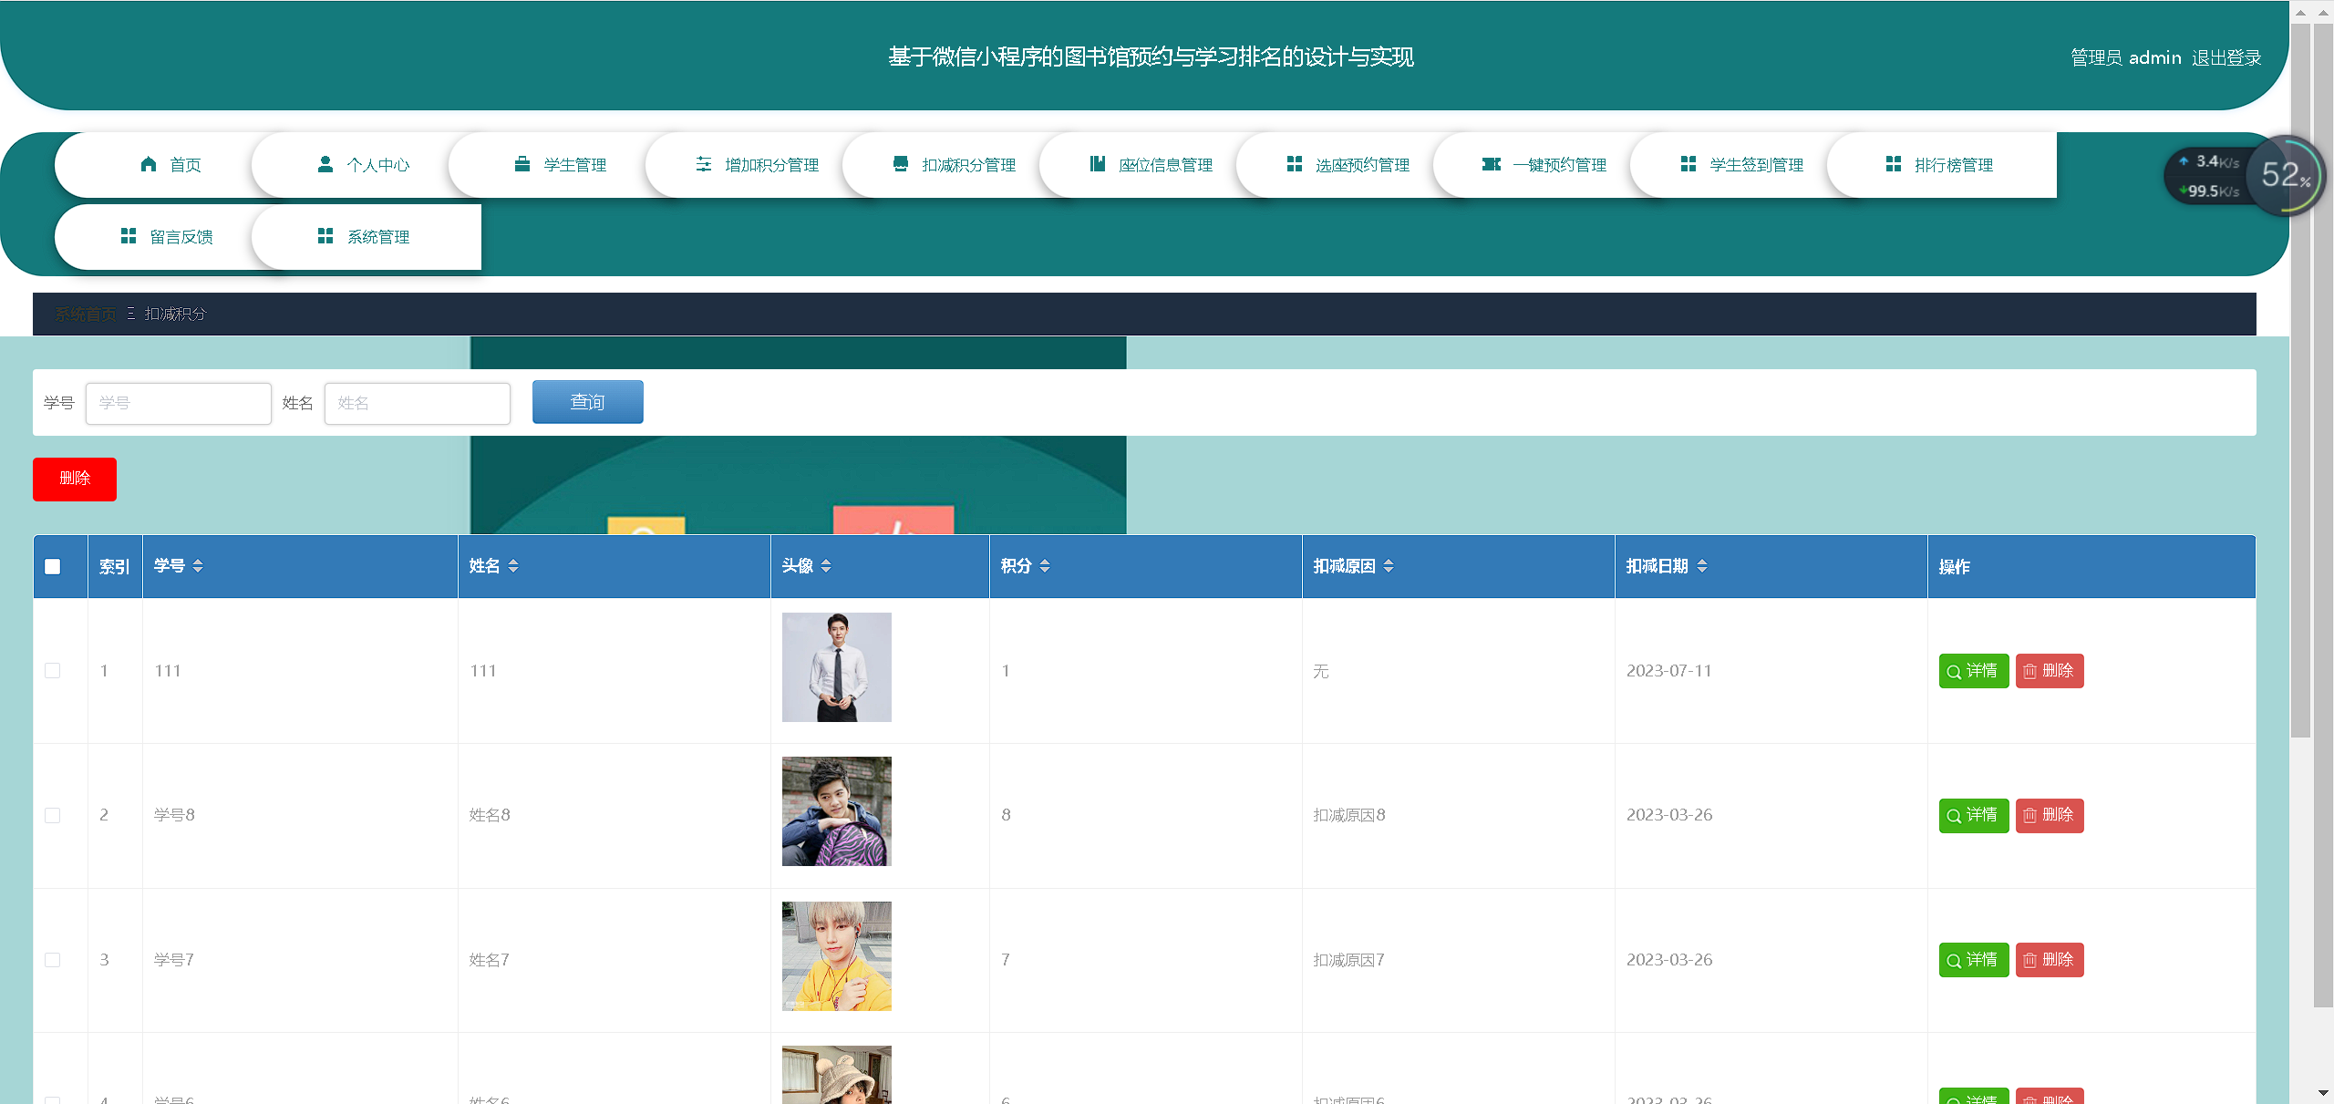Click the 管理员 admin label
2334x1104 pixels.
[x=2126, y=57]
